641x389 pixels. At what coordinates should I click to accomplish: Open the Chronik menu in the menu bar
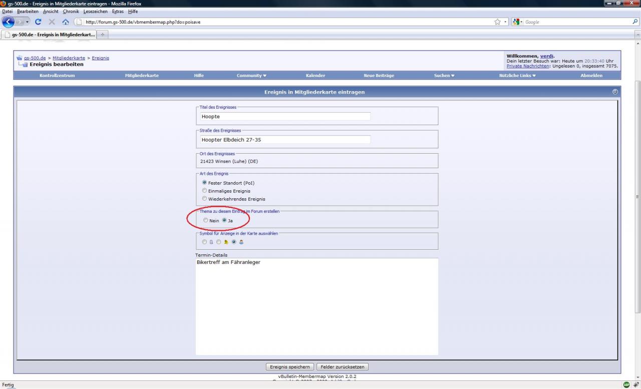click(x=71, y=12)
